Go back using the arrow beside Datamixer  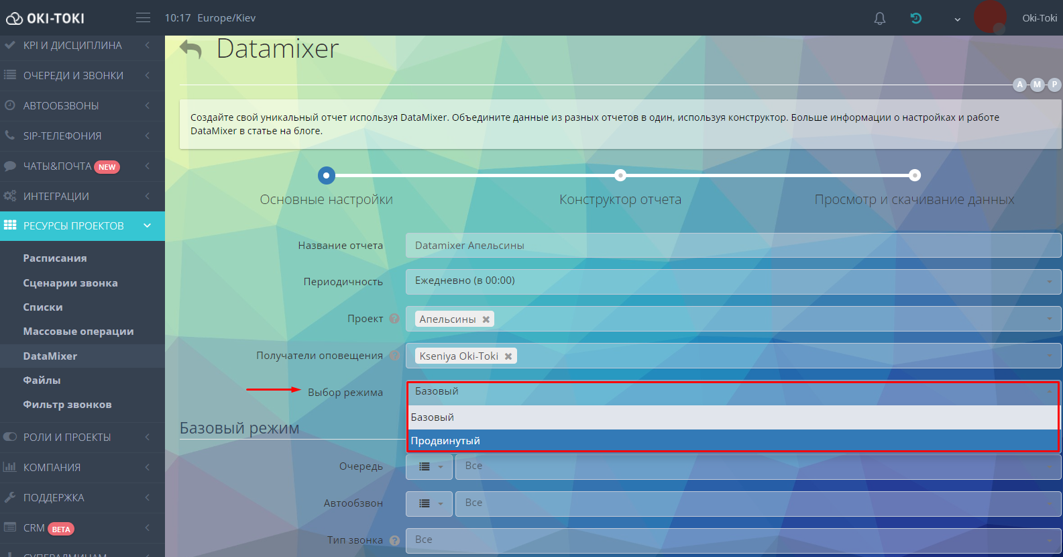191,50
